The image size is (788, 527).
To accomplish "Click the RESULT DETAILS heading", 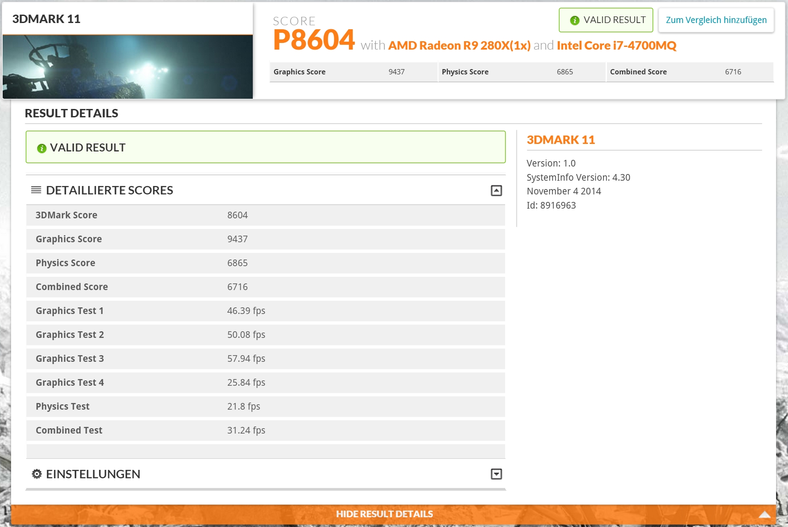I will pos(71,113).
